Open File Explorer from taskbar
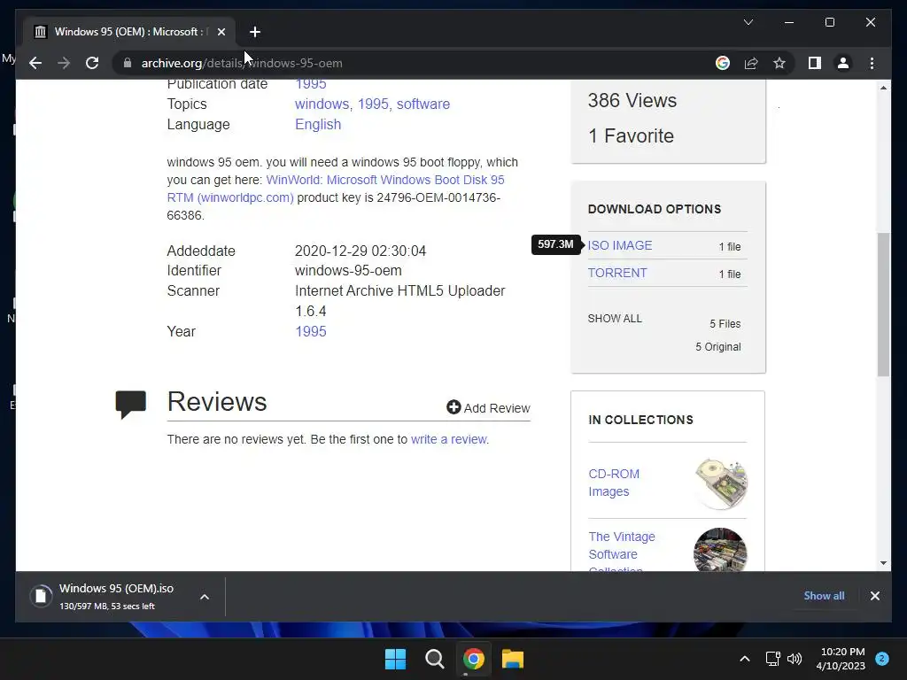 513,659
